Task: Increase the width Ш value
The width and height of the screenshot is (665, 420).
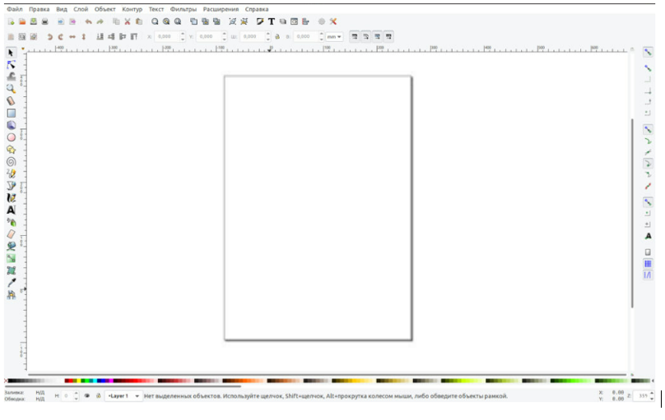Action: [268, 35]
